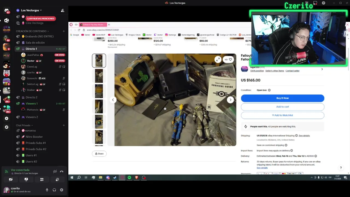Open the Google bookmark
Image resolution: width=350 pixels, height=197 pixels.
click(75, 35)
